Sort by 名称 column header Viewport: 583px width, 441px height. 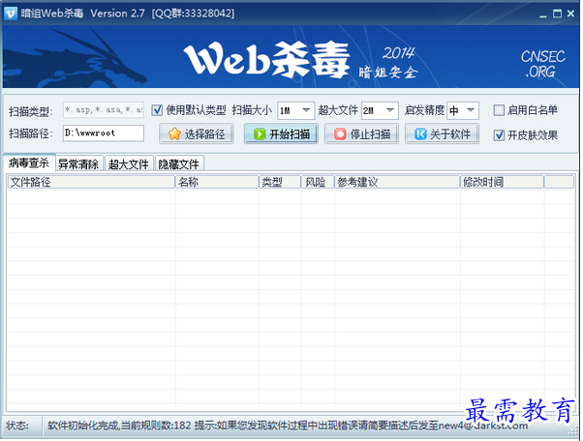click(x=217, y=182)
